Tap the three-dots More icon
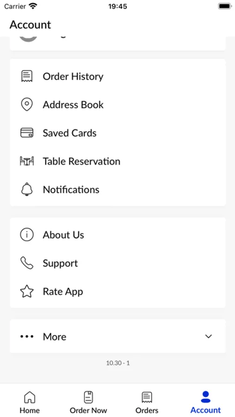The width and height of the screenshot is (235, 417). tap(27, 336)
